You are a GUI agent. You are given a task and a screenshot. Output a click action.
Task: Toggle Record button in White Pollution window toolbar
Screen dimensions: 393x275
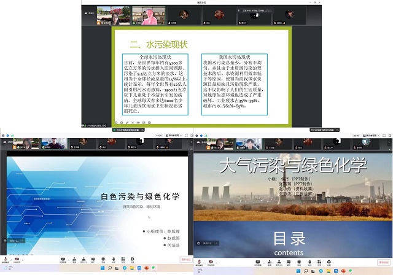(103, 260)
